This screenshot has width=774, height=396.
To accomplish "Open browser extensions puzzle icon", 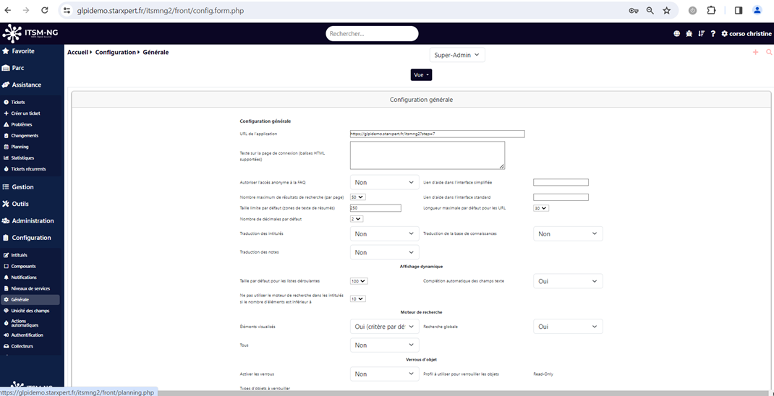I will pyautogui.click(x=711, y=10).
